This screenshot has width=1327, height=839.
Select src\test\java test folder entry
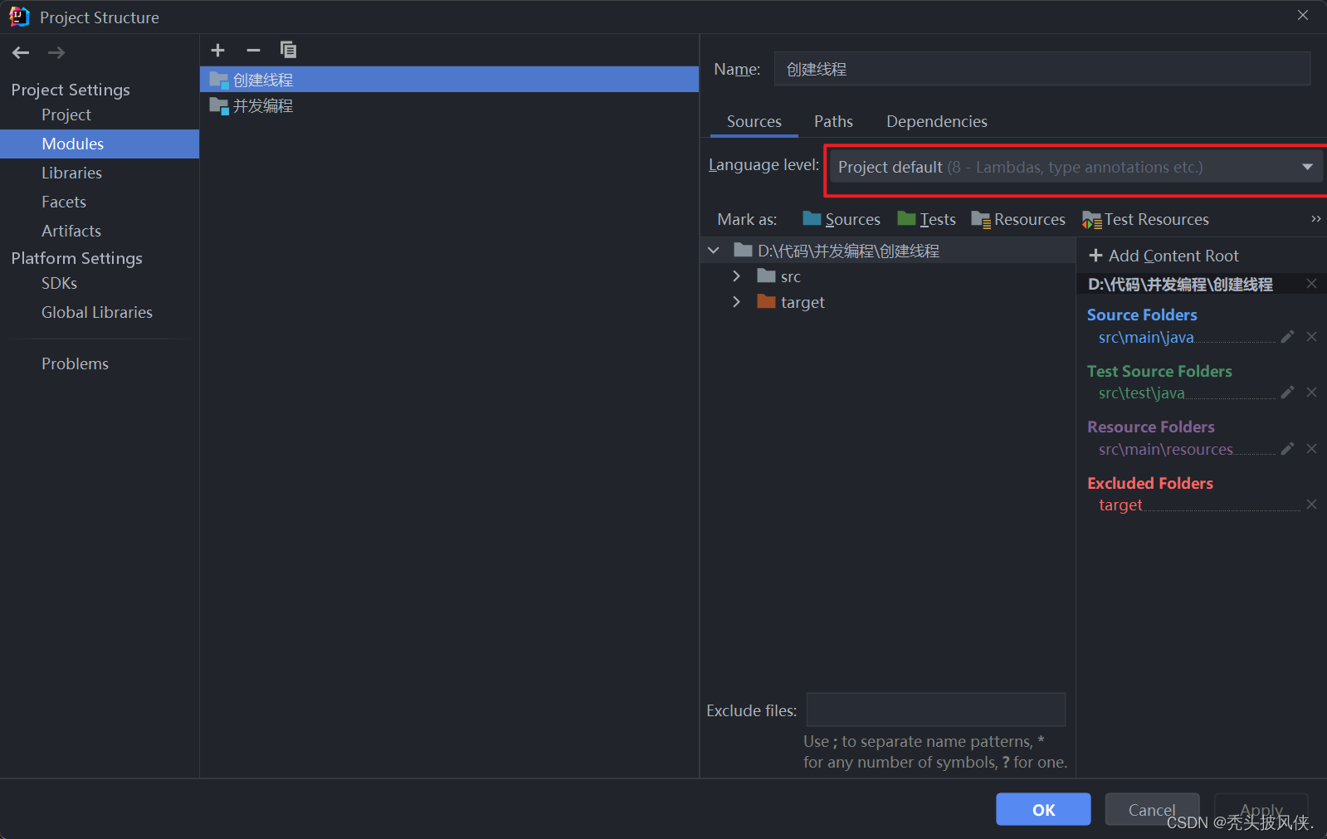coord(1142,393)
